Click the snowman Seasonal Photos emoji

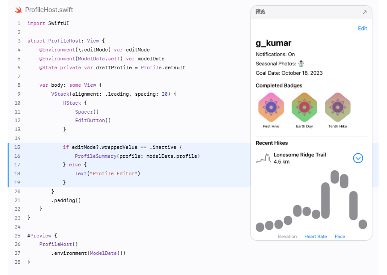pyautogui.click(x=301, y=63)
